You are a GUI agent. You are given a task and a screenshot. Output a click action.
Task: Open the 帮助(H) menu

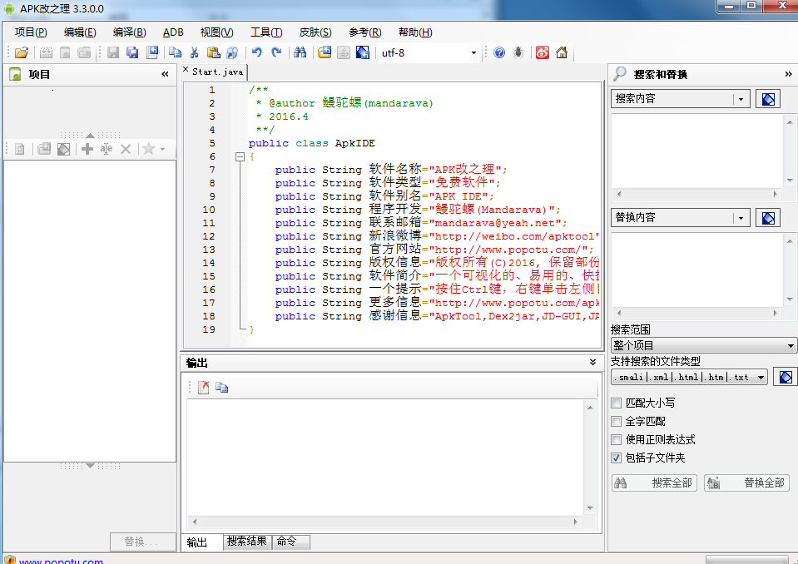click(415, 32)
